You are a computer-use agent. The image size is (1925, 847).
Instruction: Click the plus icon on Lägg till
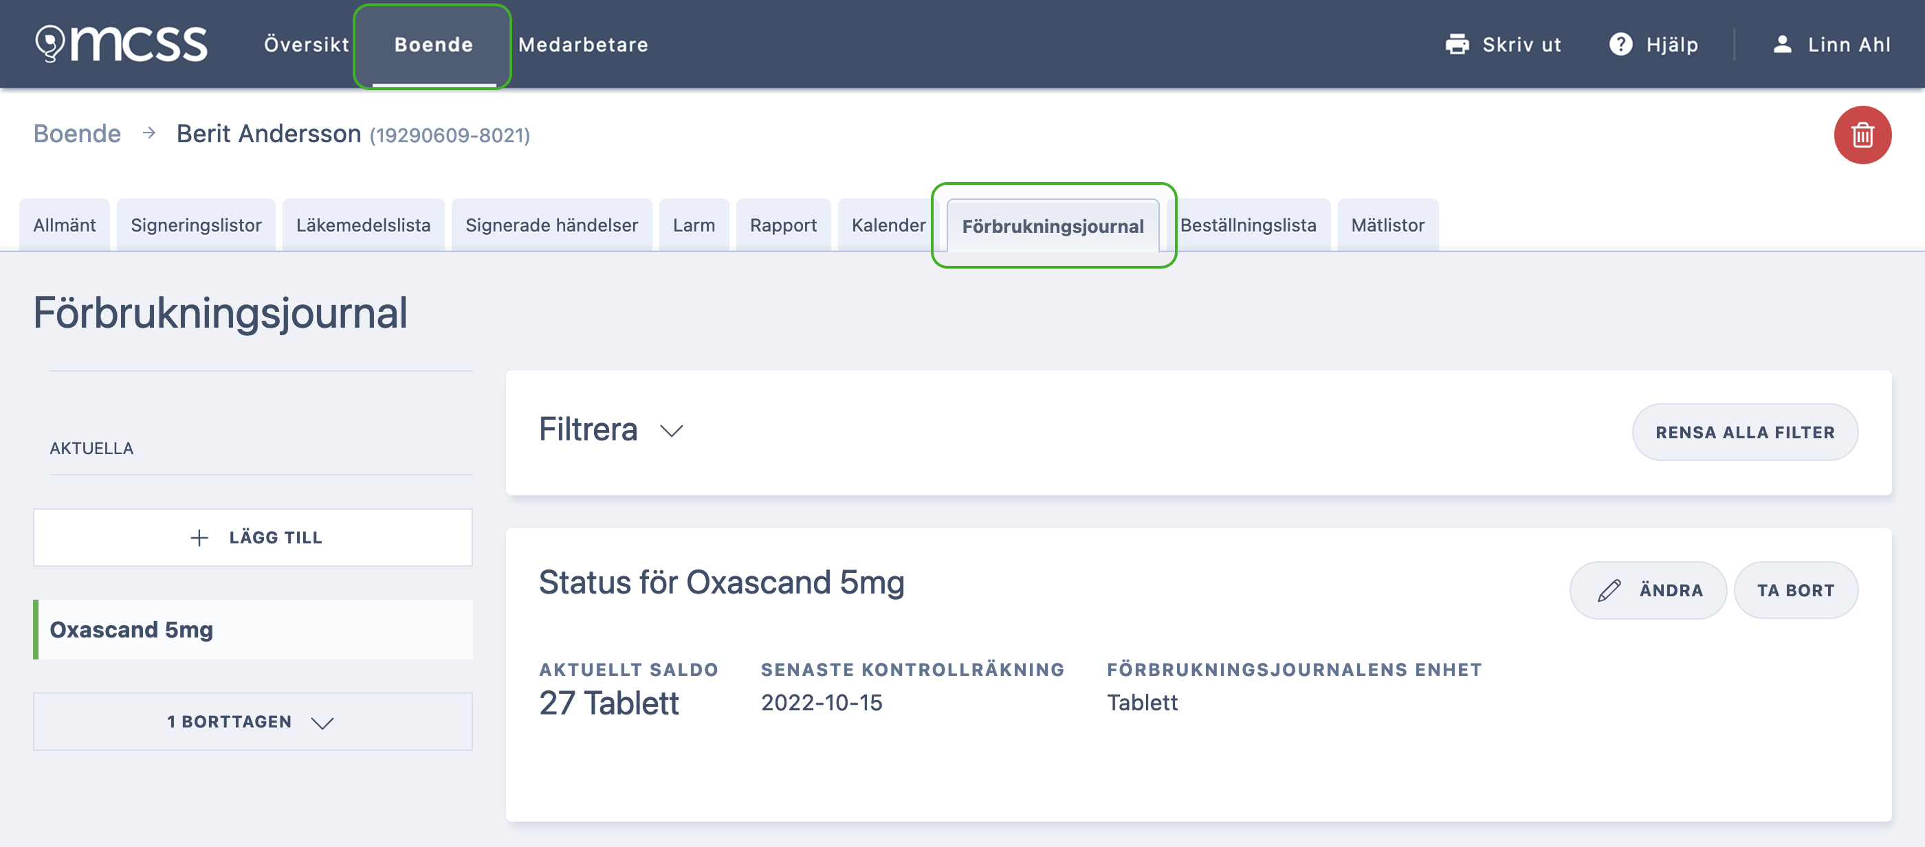coord(199,538)
